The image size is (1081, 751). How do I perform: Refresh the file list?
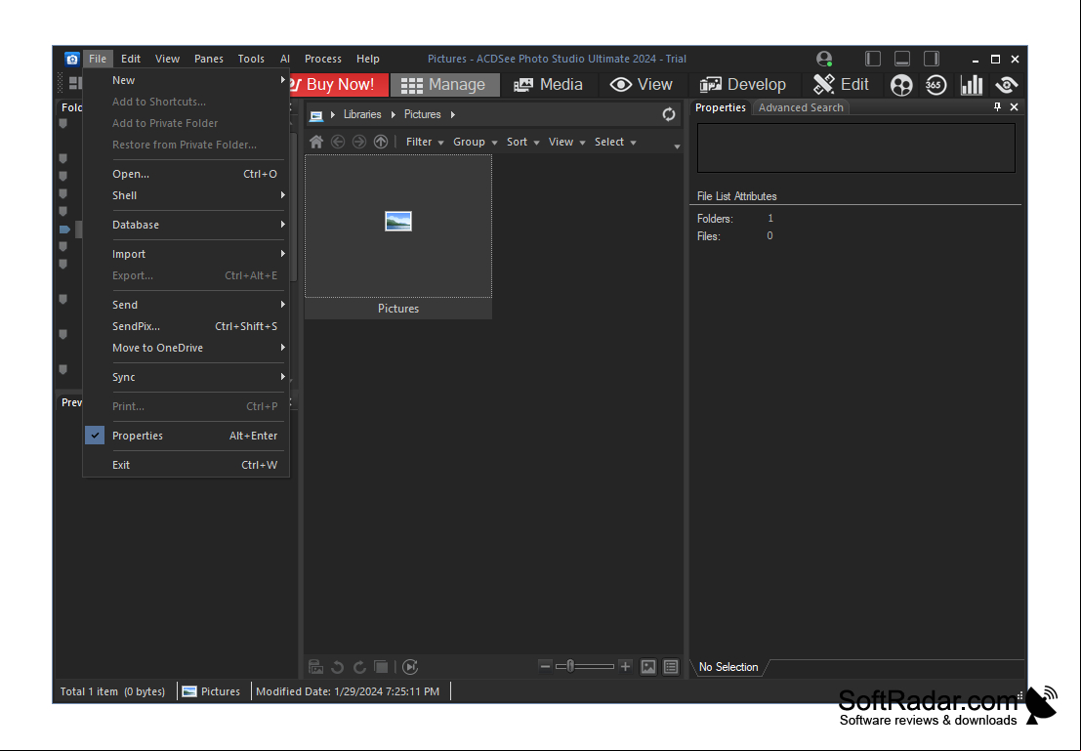(x=669, y=114)
